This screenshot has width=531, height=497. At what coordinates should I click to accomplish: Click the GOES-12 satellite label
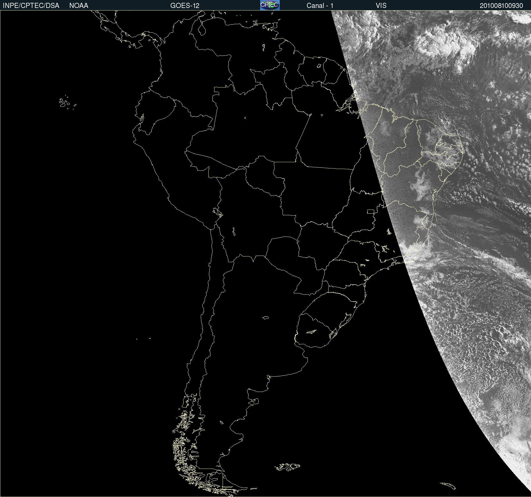pyautogui.click(x=185, y=6)
